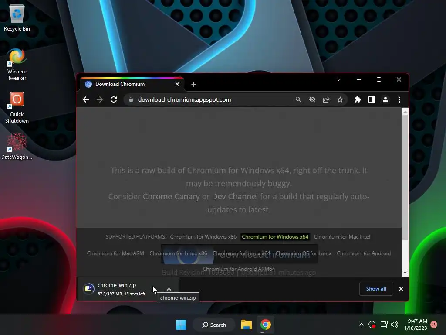Open the notification count badge
This screenshot has height=335, width=446.
click(x=434, y=325)
